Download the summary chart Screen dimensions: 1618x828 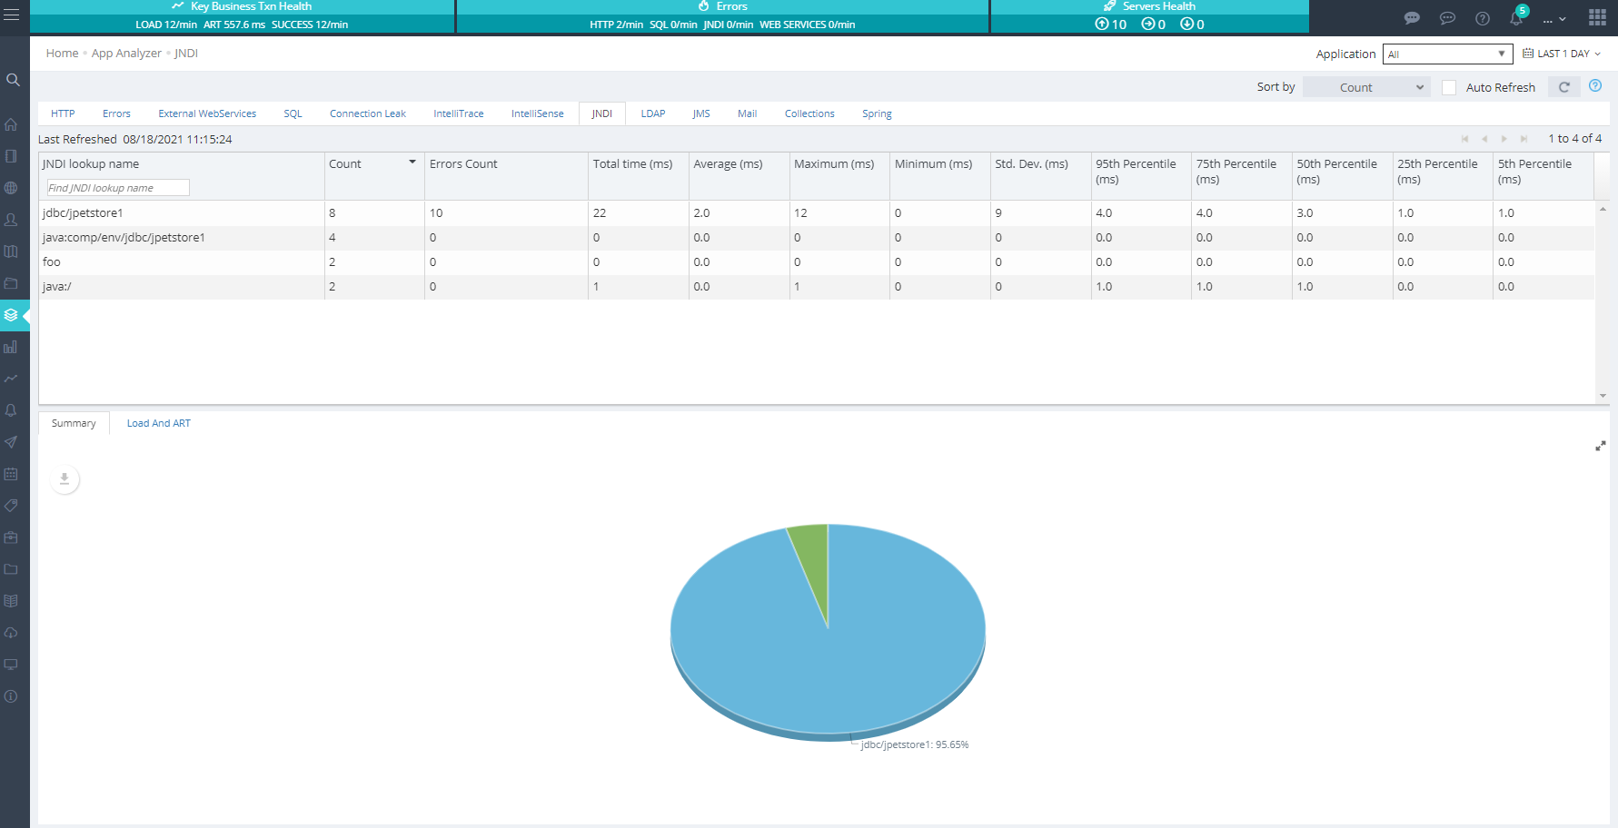pyautogui.click(x=65, y=479)
